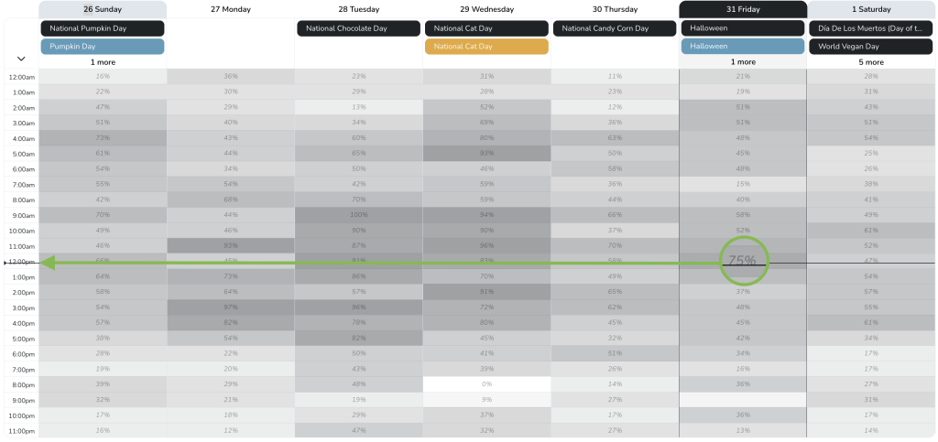Screen dimensions: 938x442
Task: Open the blue Halloween event chip
Action: (743, 46)
